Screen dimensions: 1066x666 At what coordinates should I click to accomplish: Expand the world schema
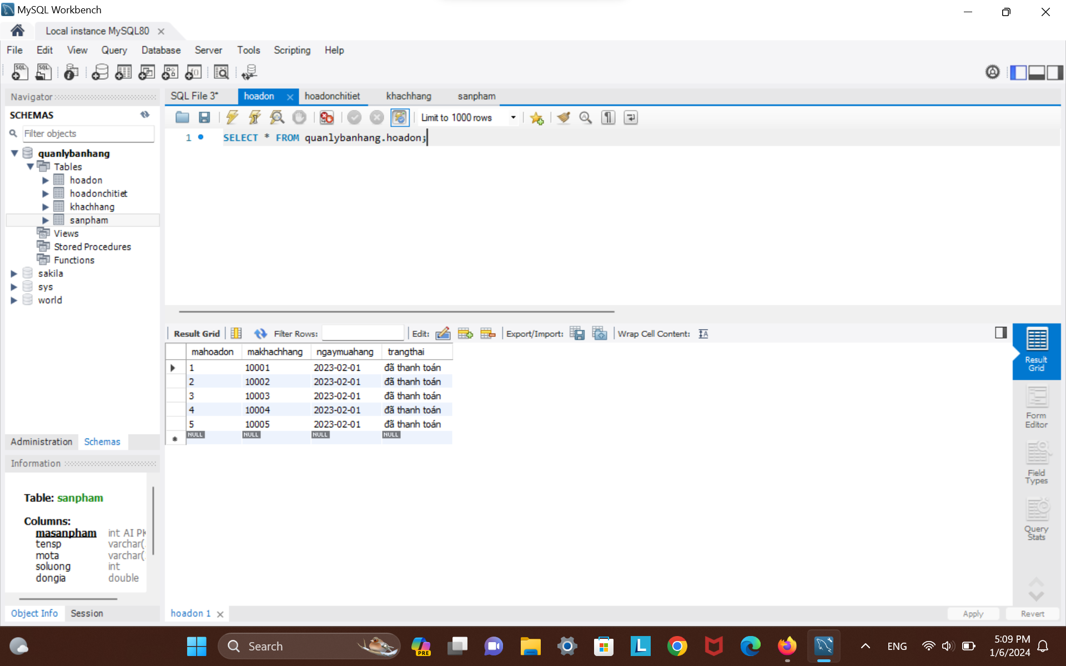click(14, 300)
